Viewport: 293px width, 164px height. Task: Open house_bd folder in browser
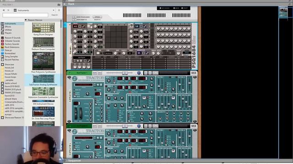pos(9,67)
